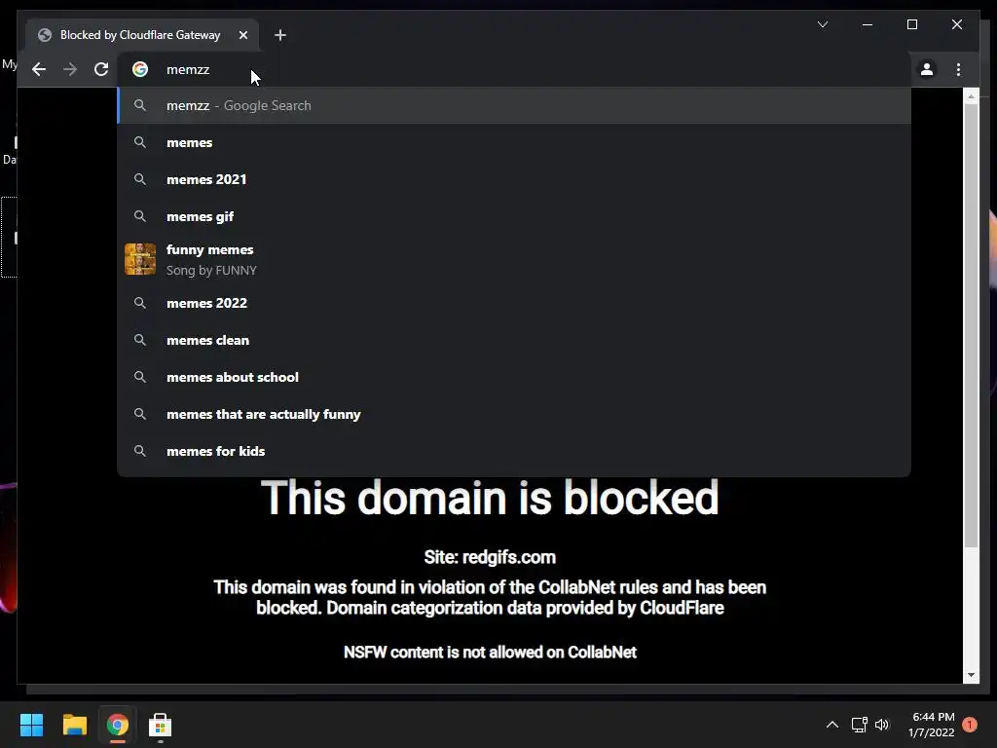997x748 pixels.
Task: Reload the blocked page
Action: (x=101, y=69)
